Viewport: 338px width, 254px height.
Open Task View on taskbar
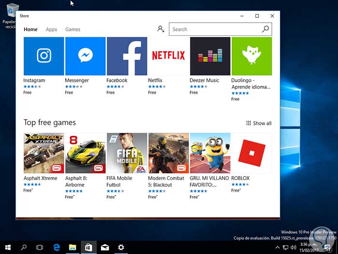40,248
